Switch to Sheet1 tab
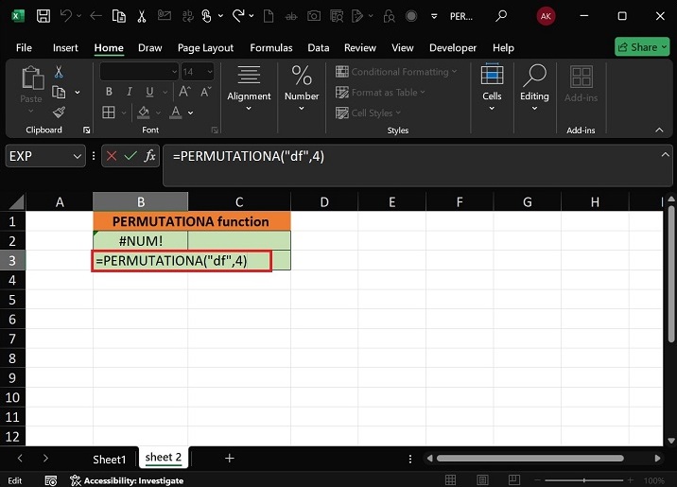This screenshot has width=677, height=487. 110,460
